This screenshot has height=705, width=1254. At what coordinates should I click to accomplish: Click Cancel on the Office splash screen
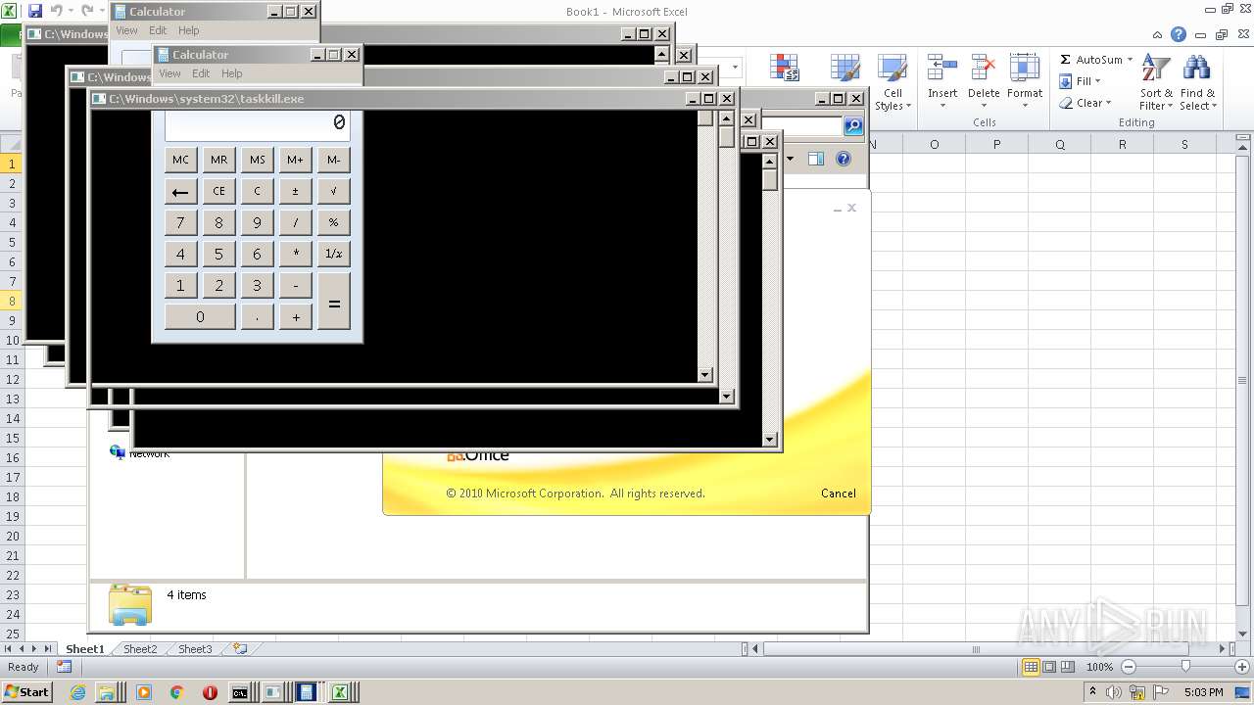[839, 493]
